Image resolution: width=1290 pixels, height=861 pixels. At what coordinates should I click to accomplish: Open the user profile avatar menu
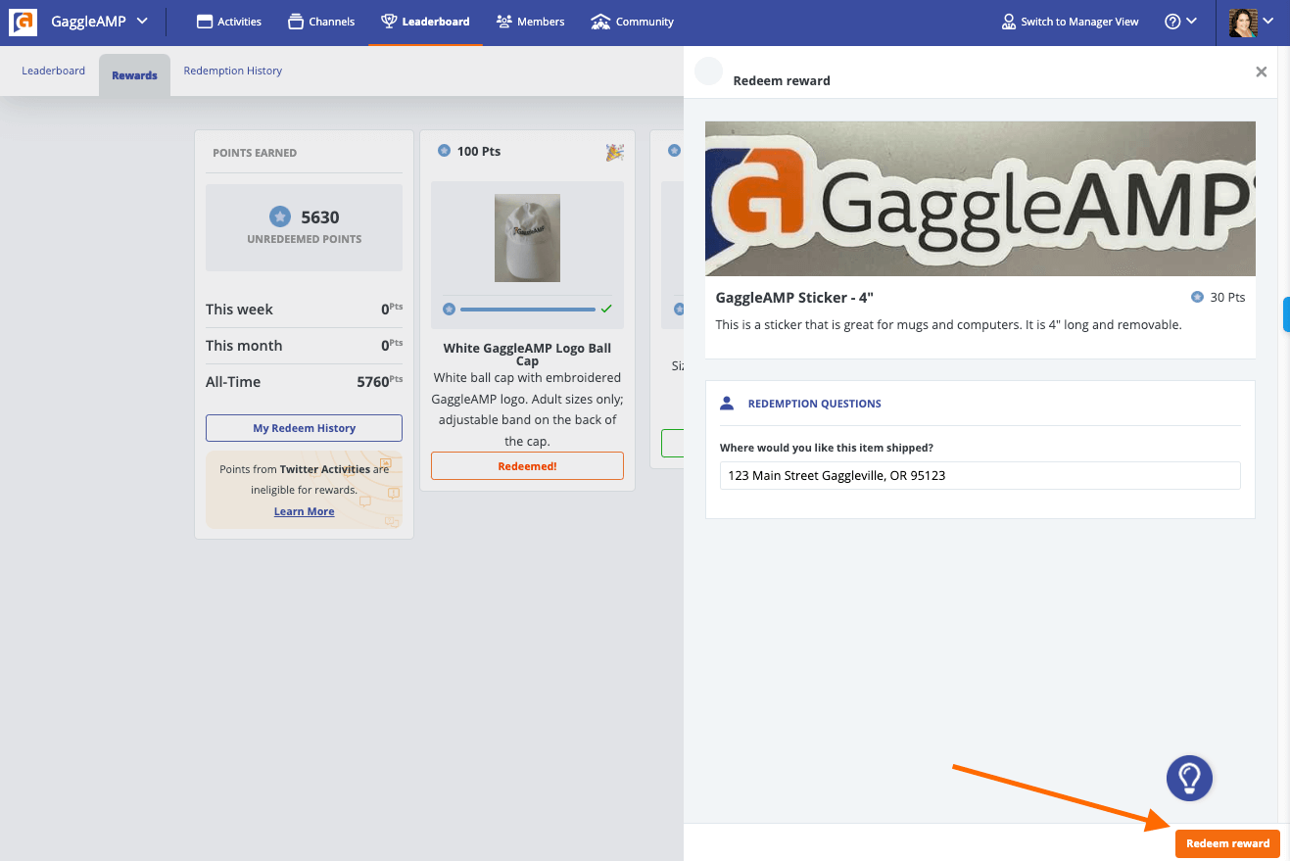(1252, 22)
